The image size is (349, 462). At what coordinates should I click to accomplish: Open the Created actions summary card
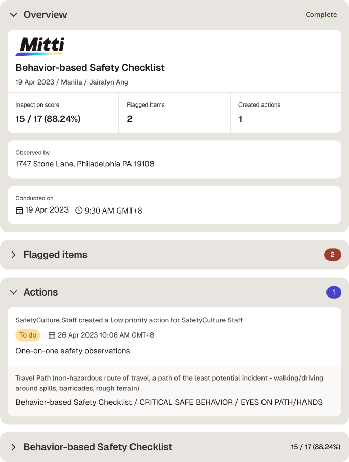(x=286, y=113)
